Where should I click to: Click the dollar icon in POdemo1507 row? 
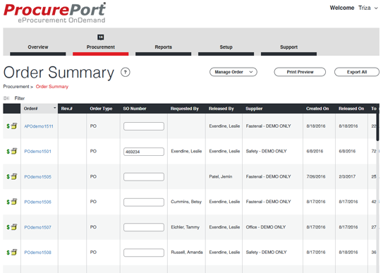click(x=8, y=227)
